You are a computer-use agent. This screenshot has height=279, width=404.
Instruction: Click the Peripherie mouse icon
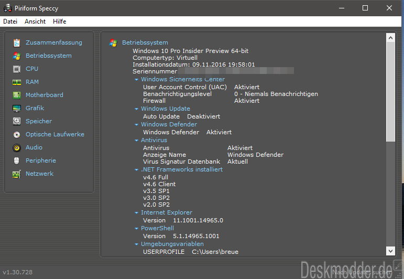(17, 160)
